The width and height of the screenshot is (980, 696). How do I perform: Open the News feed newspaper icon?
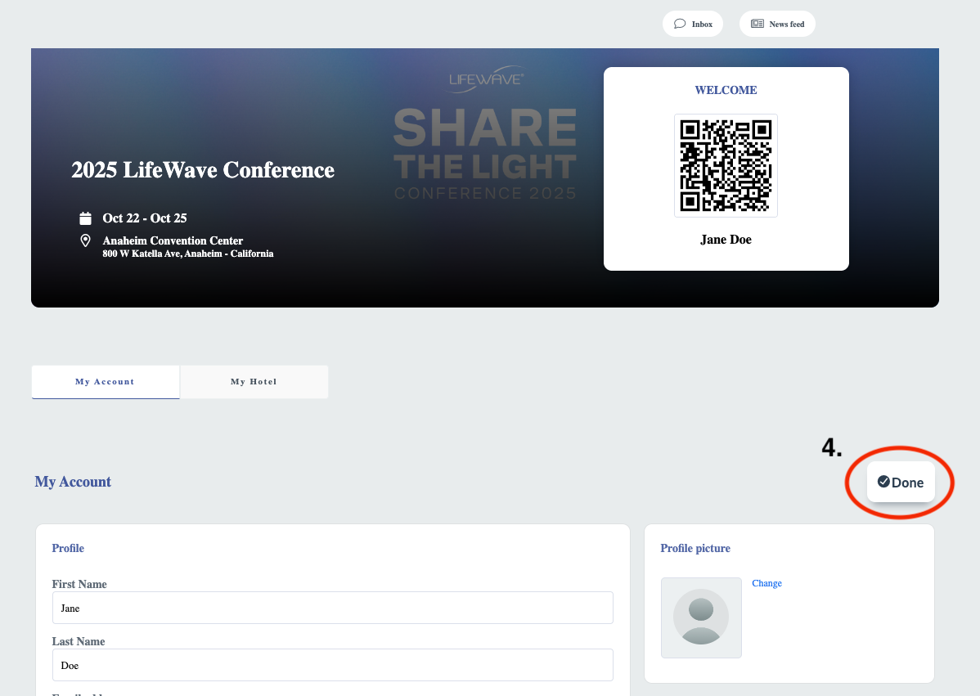click(x=757, y=24)
